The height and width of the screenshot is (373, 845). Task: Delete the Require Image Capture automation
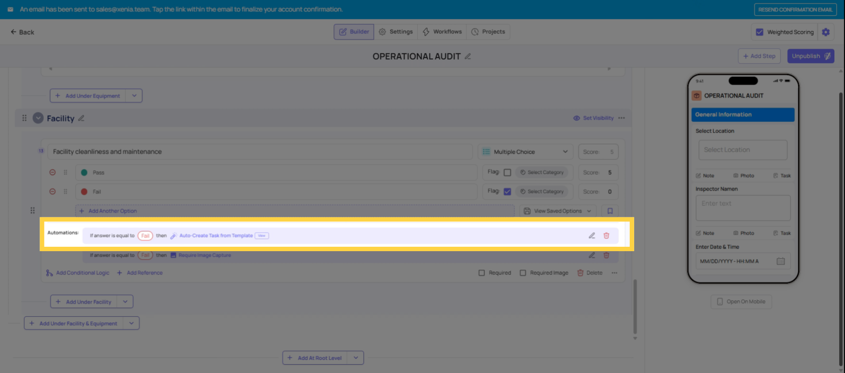coord(606,255)
